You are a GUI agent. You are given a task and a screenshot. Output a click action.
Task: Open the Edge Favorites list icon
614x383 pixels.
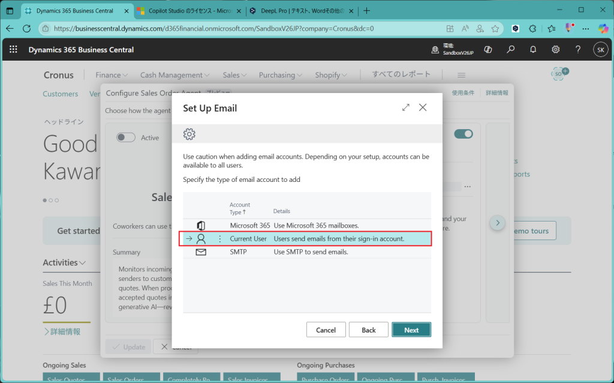[x=552, y=29]
